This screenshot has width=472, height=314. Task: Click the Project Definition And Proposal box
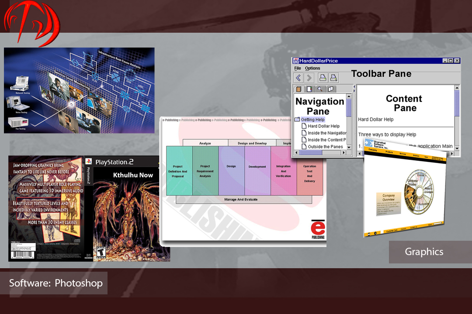pos(180,171)
